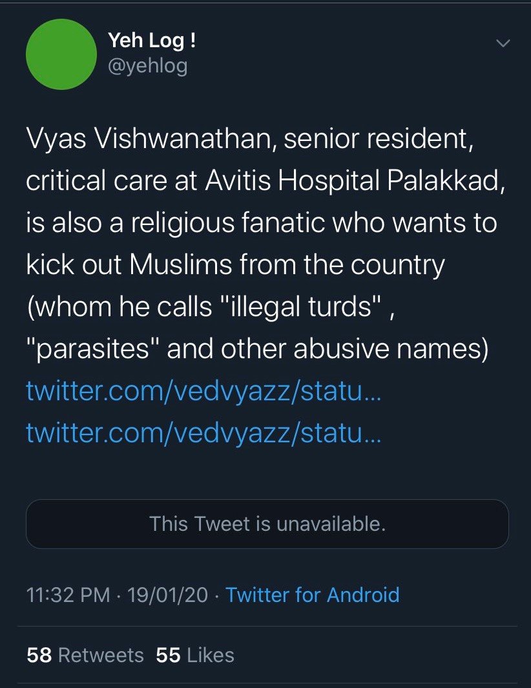
Task: Open the second twitter.com/vedvyazz link
Action: 203,435
